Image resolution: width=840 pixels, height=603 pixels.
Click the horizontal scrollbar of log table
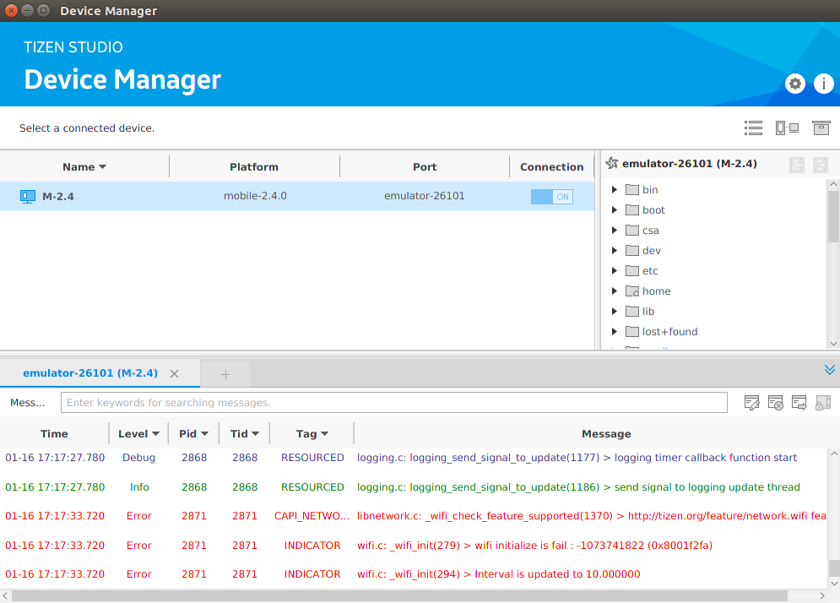(x=397, y=596)
